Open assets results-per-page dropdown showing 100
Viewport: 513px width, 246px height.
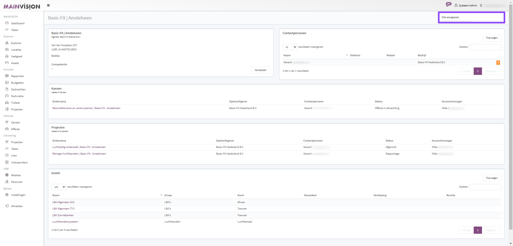(x=59, y=187)
